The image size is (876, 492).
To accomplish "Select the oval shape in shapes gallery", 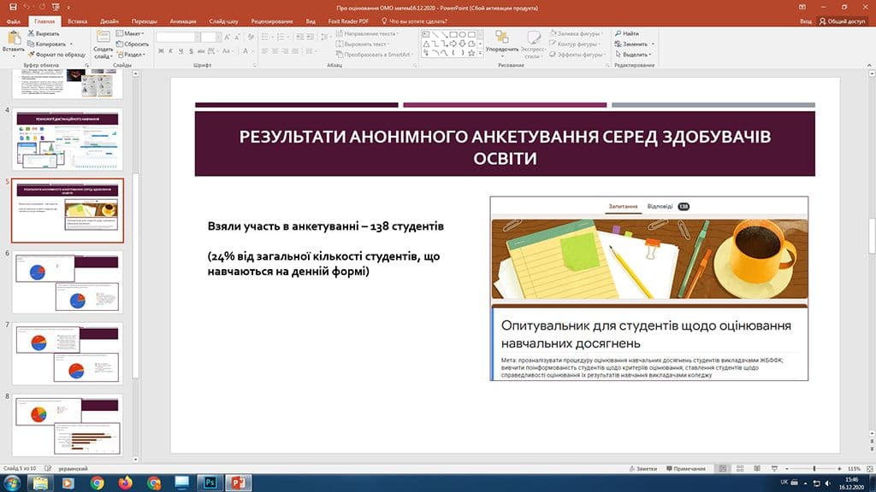I will coord(463,34).
